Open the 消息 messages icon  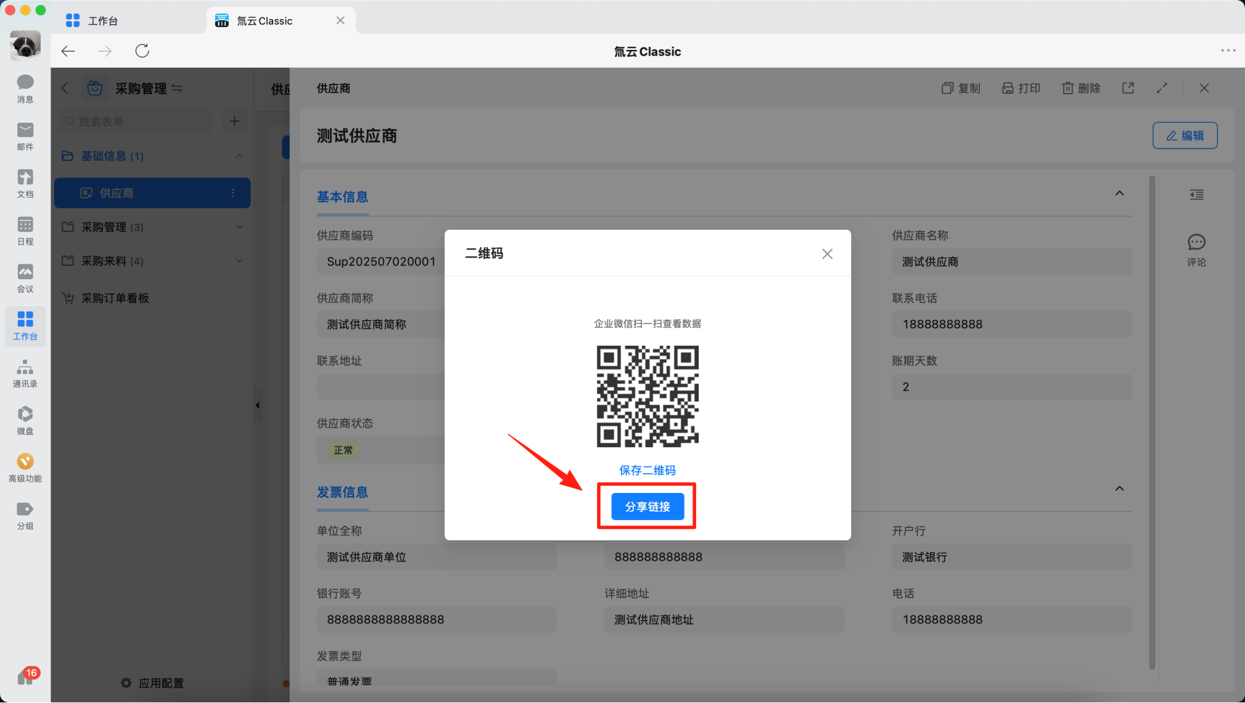tap(25, 89)
